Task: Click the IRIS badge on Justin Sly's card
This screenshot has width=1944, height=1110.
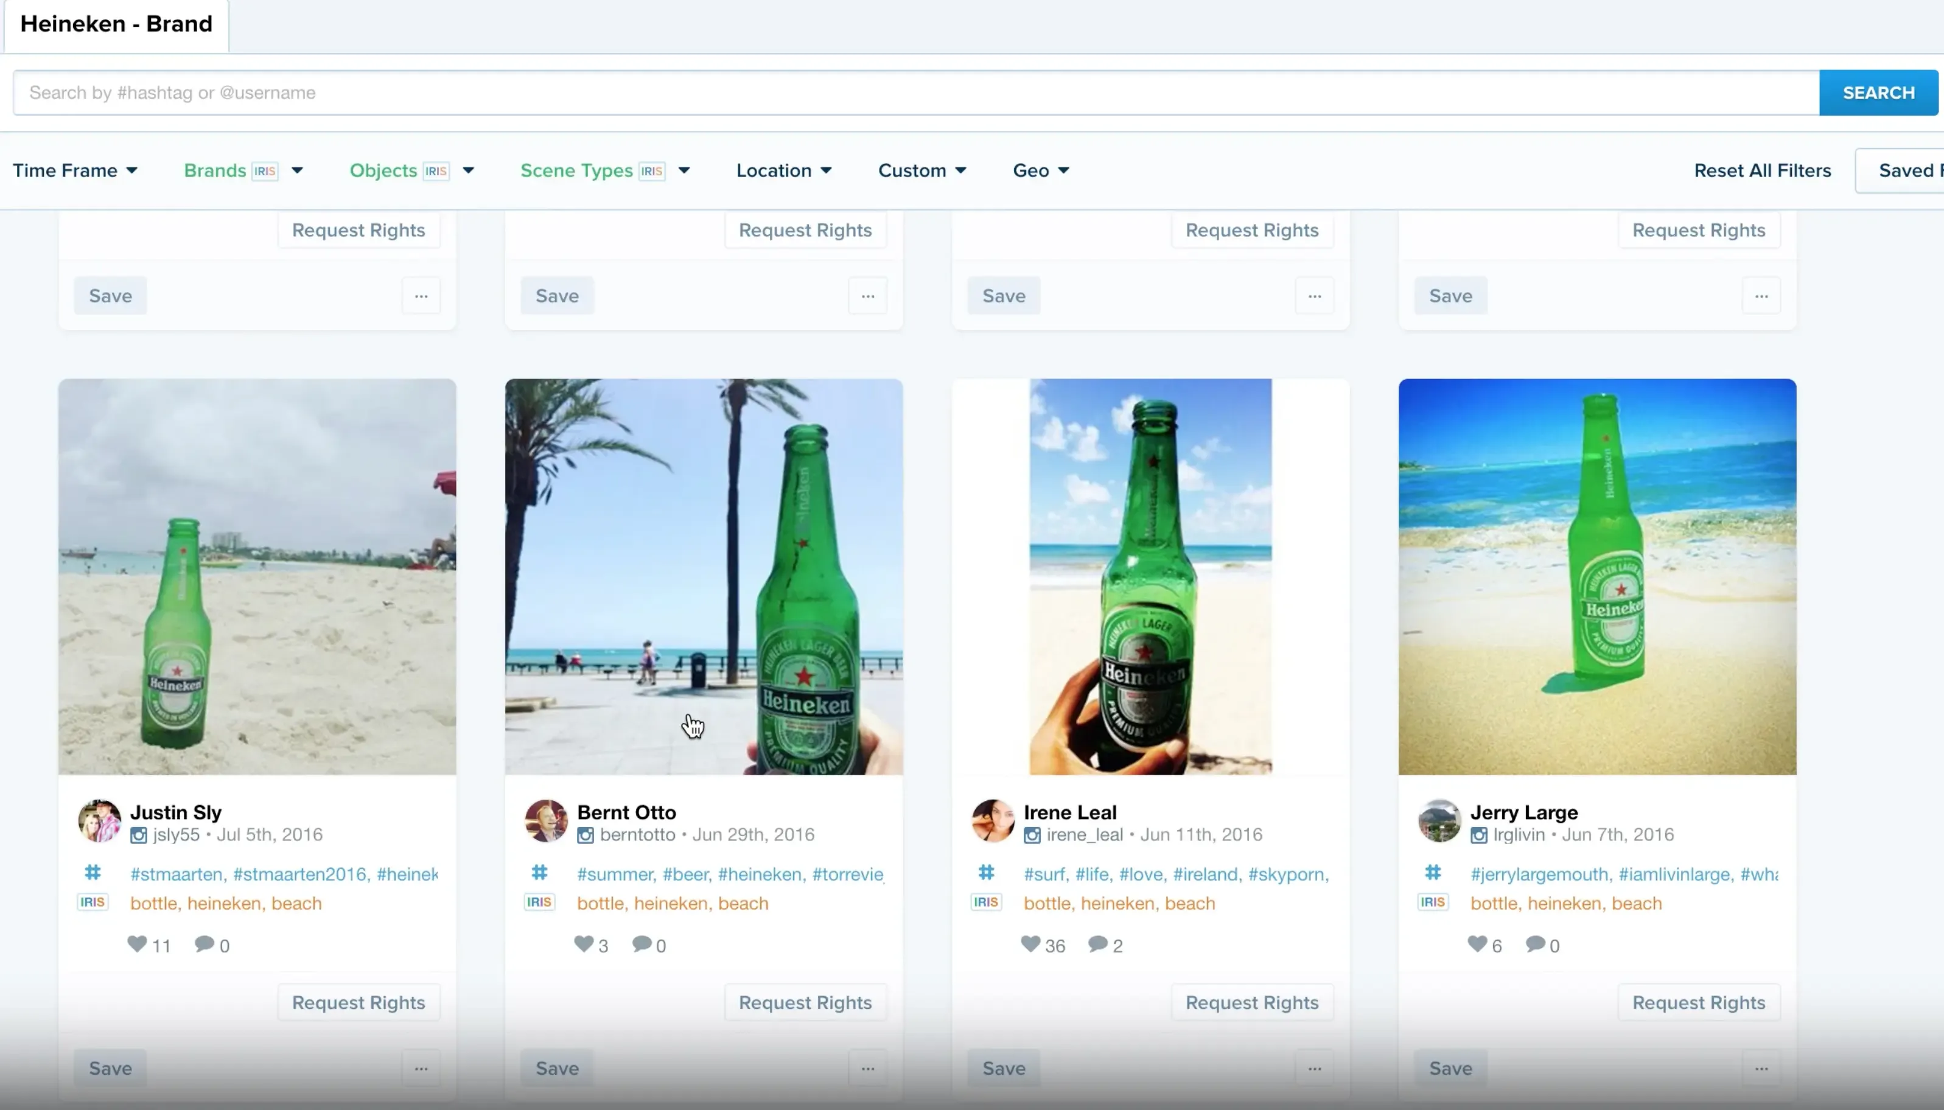Action: click(x=93, y=902)
